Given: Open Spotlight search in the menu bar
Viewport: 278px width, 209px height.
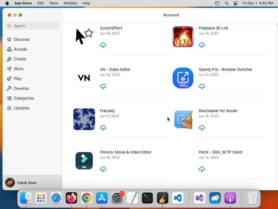Looking at the screenshot, I should click(x=227, y=3).
